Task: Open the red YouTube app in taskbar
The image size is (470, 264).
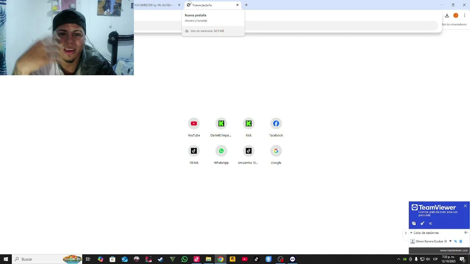Action: click(245, 259)
